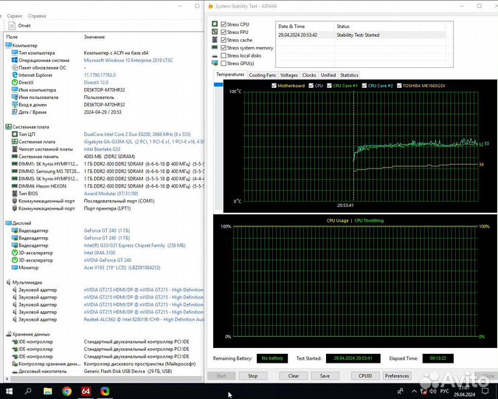This screenshot has width=498, height=399.
Task: Uncheck Stress CPU checkbox
Action: tap(224, 24)
